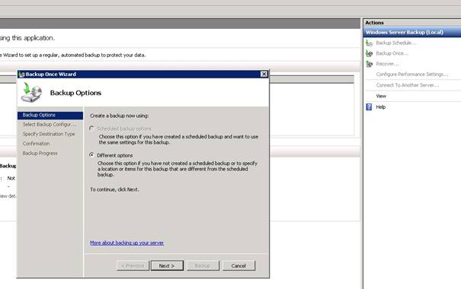Image resolution: width=461 pixels, height=289 pixels.
Task: Click the Backup Schedule icon in Actions pane
Action: pyautogui.click(x=369, y=43)
